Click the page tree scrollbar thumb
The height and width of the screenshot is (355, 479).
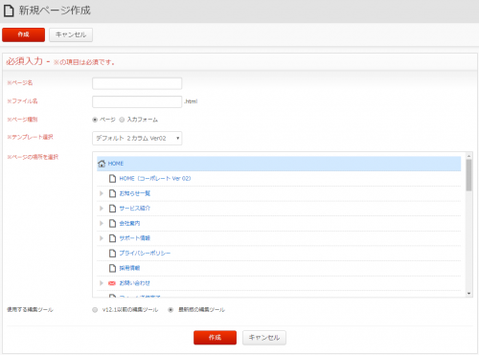[x=468, y=175]
